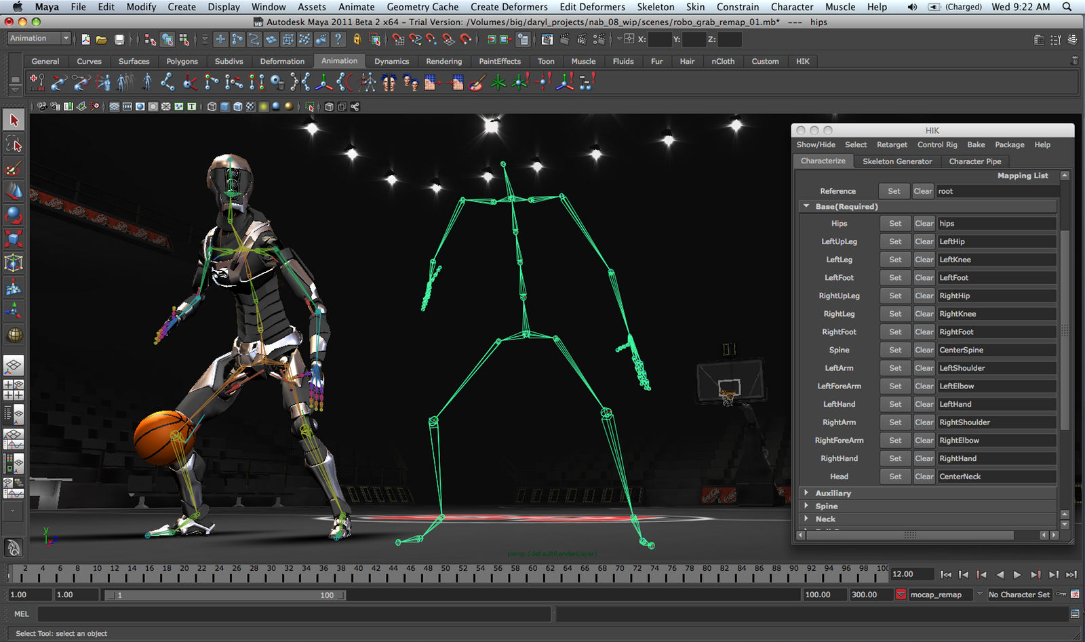Click the Joint tool shelf icon
This screenshot has width=1085, height=642.
click(167, 83)
